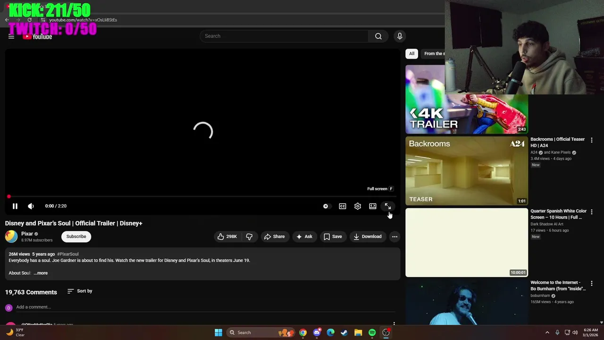Viewport: 604px width, 340px height.
Task: Open OBS Studio from taskbar
Action: coord(386,332)
